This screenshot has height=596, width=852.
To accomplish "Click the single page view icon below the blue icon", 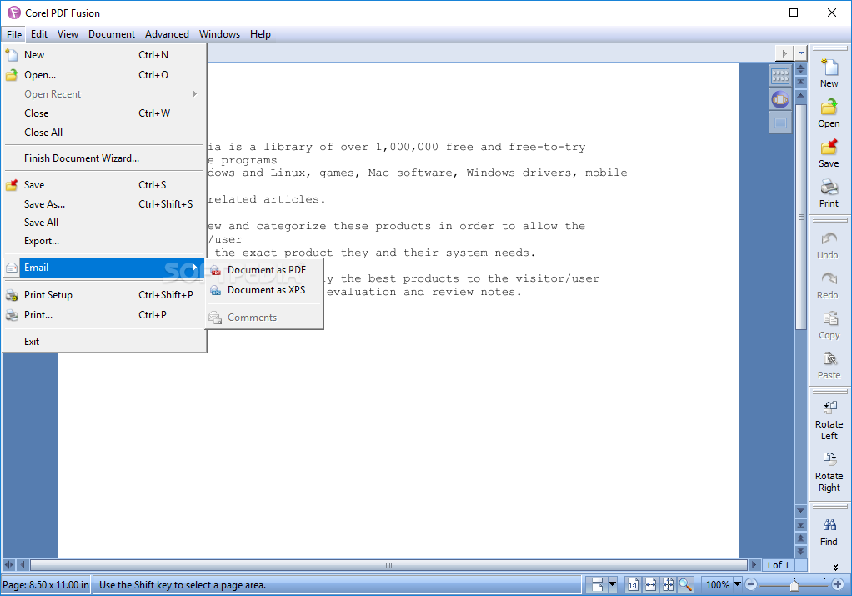I will (x=780, y=123).
